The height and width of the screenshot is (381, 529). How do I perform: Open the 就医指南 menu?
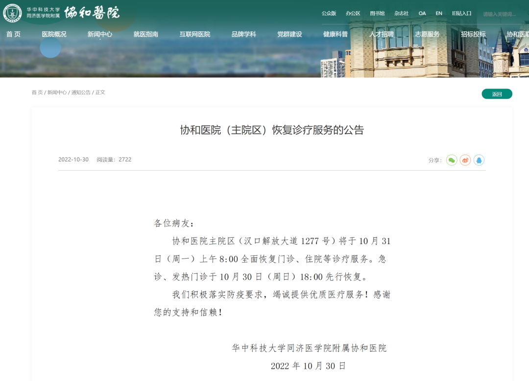(x=146, y=34)
